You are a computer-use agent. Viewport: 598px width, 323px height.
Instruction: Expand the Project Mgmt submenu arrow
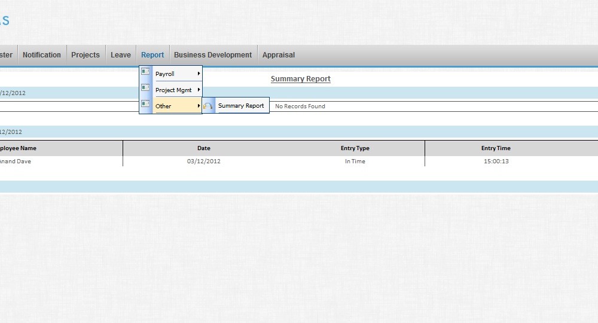pyautogui.click(x=199, y=90)
